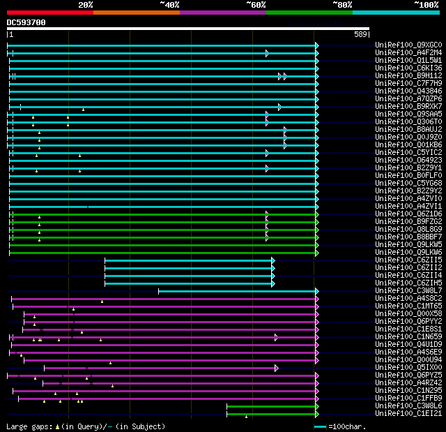446x432 pixels.
Task: Click the UniRef100_Q9XGC0 label
Action: pos(408,45)
